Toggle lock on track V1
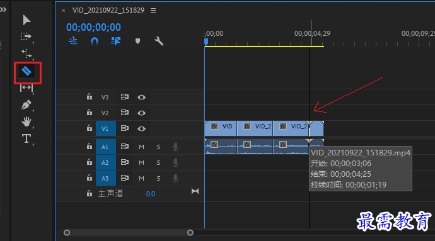Viewport: 435px width, 241px height. click(89, 128)
